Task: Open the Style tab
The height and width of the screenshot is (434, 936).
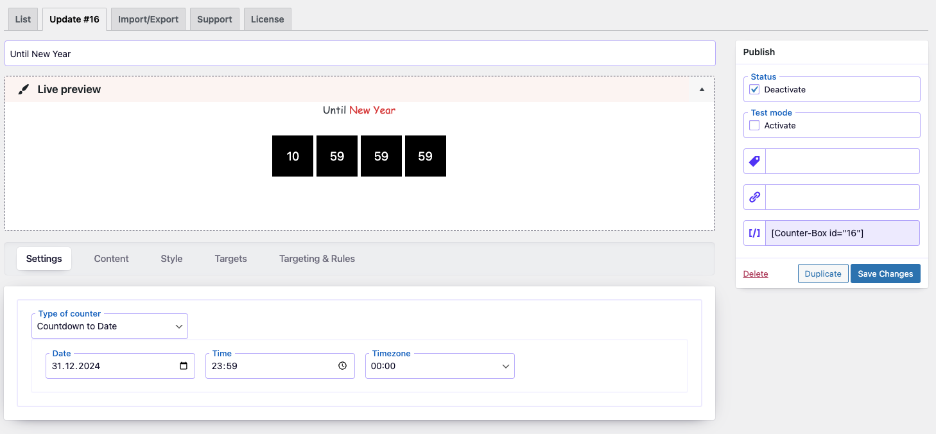Action: click(171, 259)
